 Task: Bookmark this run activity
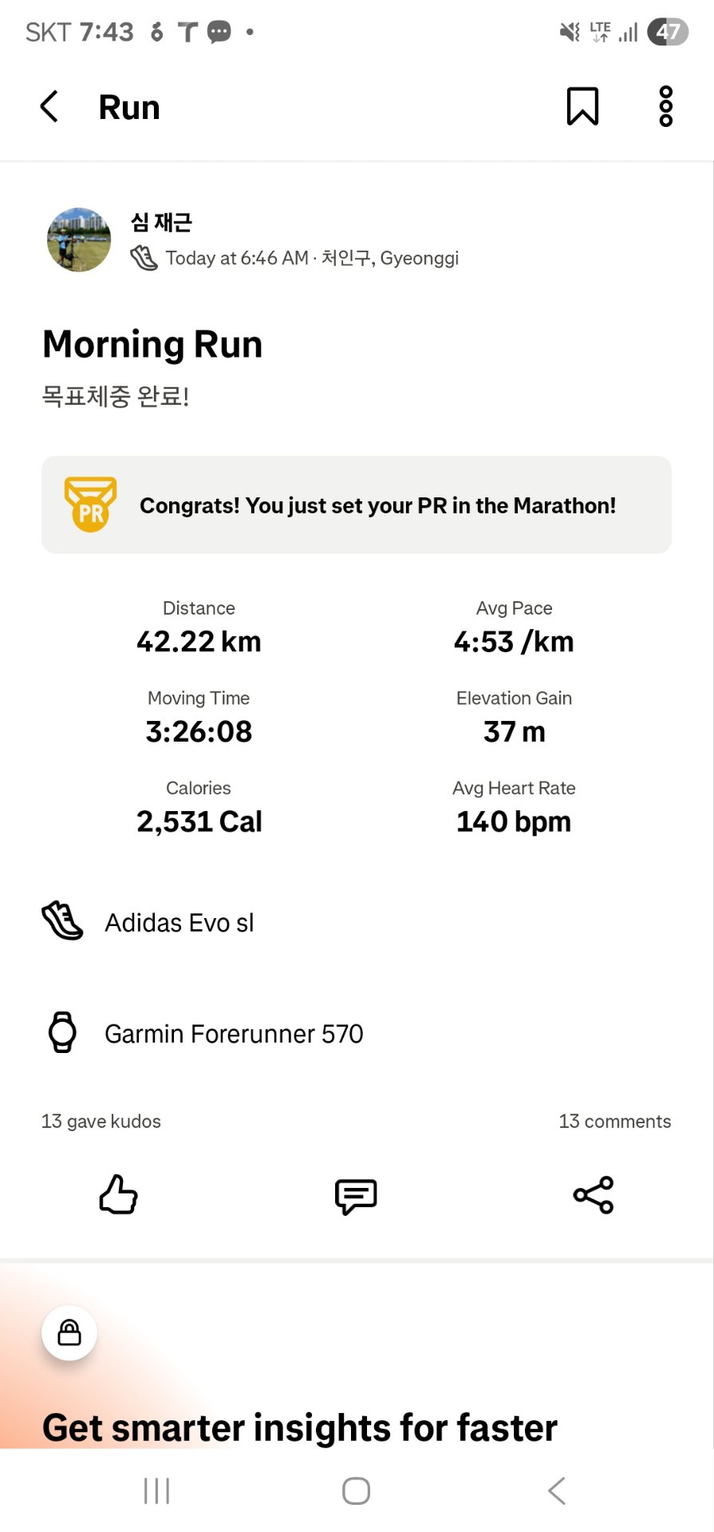click(x=582, y=106)
